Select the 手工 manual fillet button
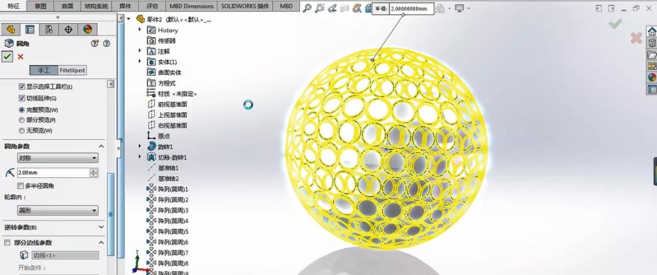Screen dimensions: 657x275 pyautogui.click(x=44, y=70)
